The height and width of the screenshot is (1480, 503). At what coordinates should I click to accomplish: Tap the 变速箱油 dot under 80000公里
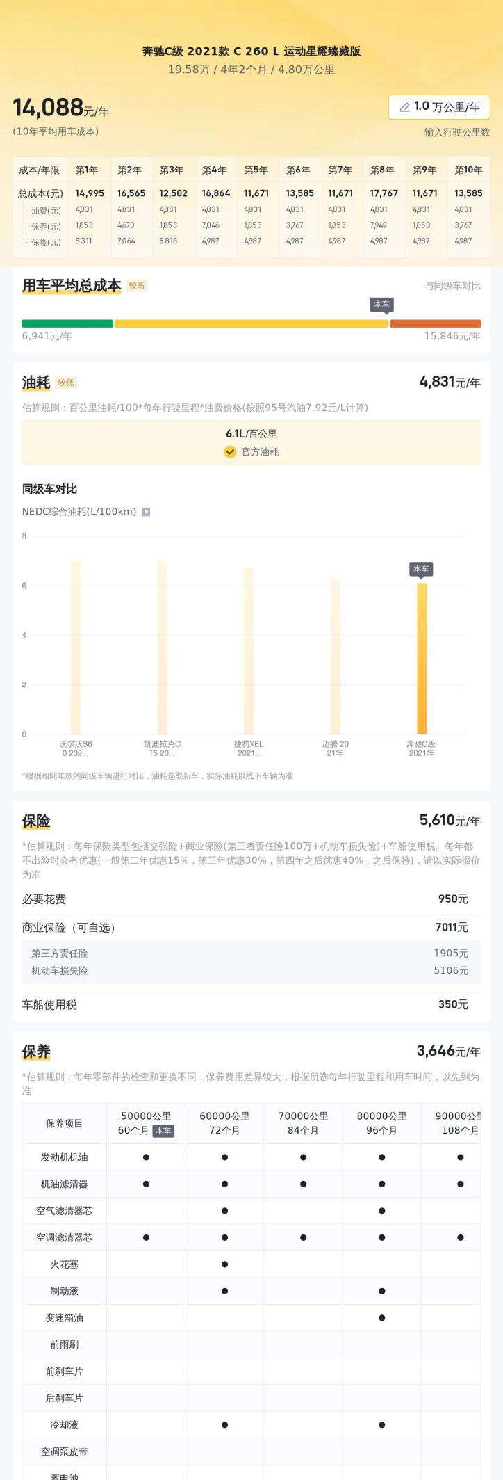(x=381, y=1318)
